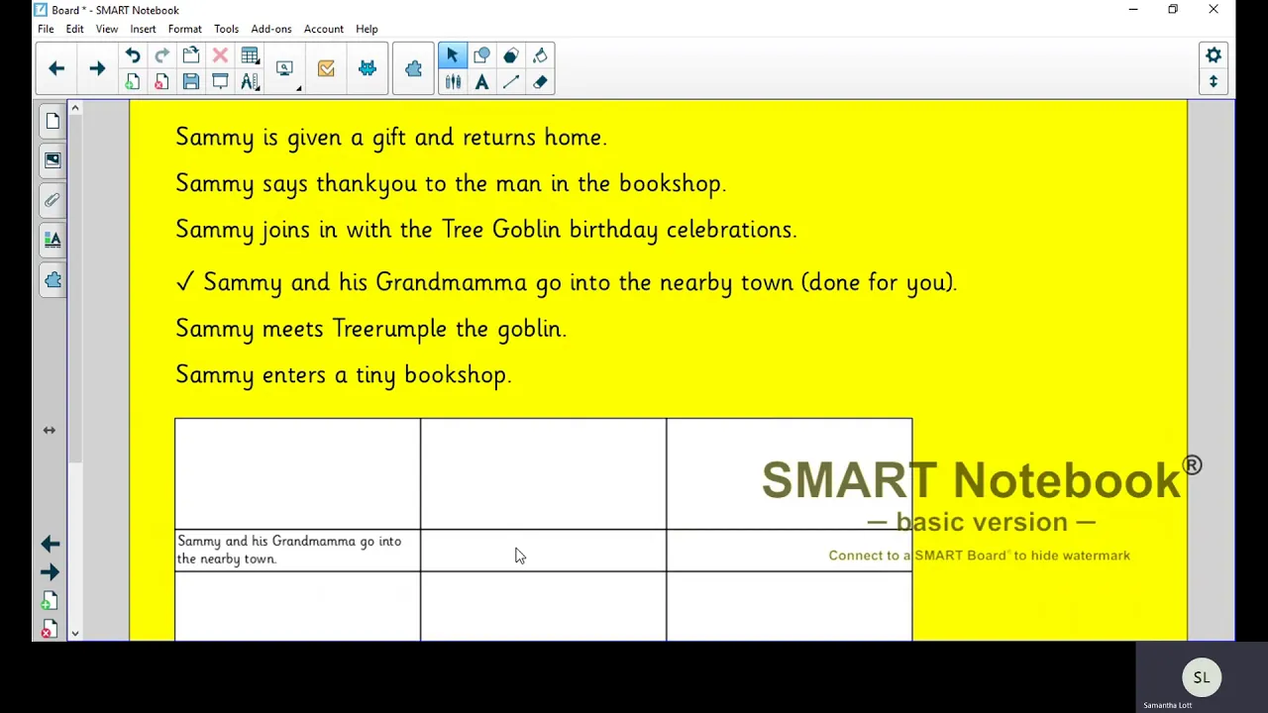This screenshot has width=1268, height=713.
Task: Open the Help menu
Action: pyautogui.click(x=367, y=29)
